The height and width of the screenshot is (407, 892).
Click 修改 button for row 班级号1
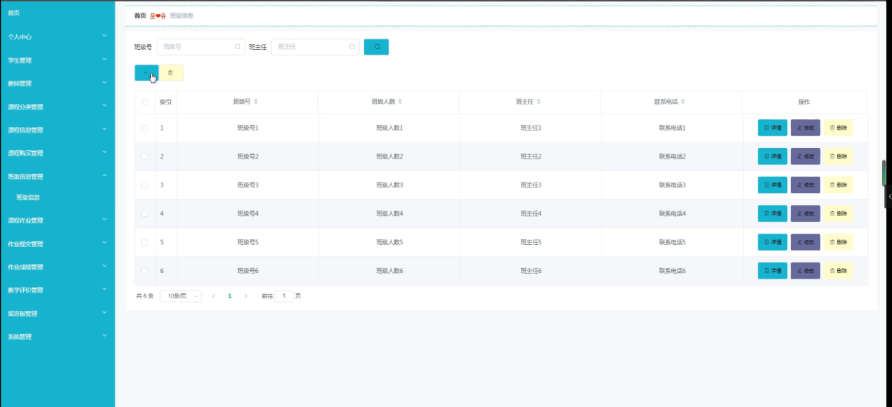pos(806,128)
